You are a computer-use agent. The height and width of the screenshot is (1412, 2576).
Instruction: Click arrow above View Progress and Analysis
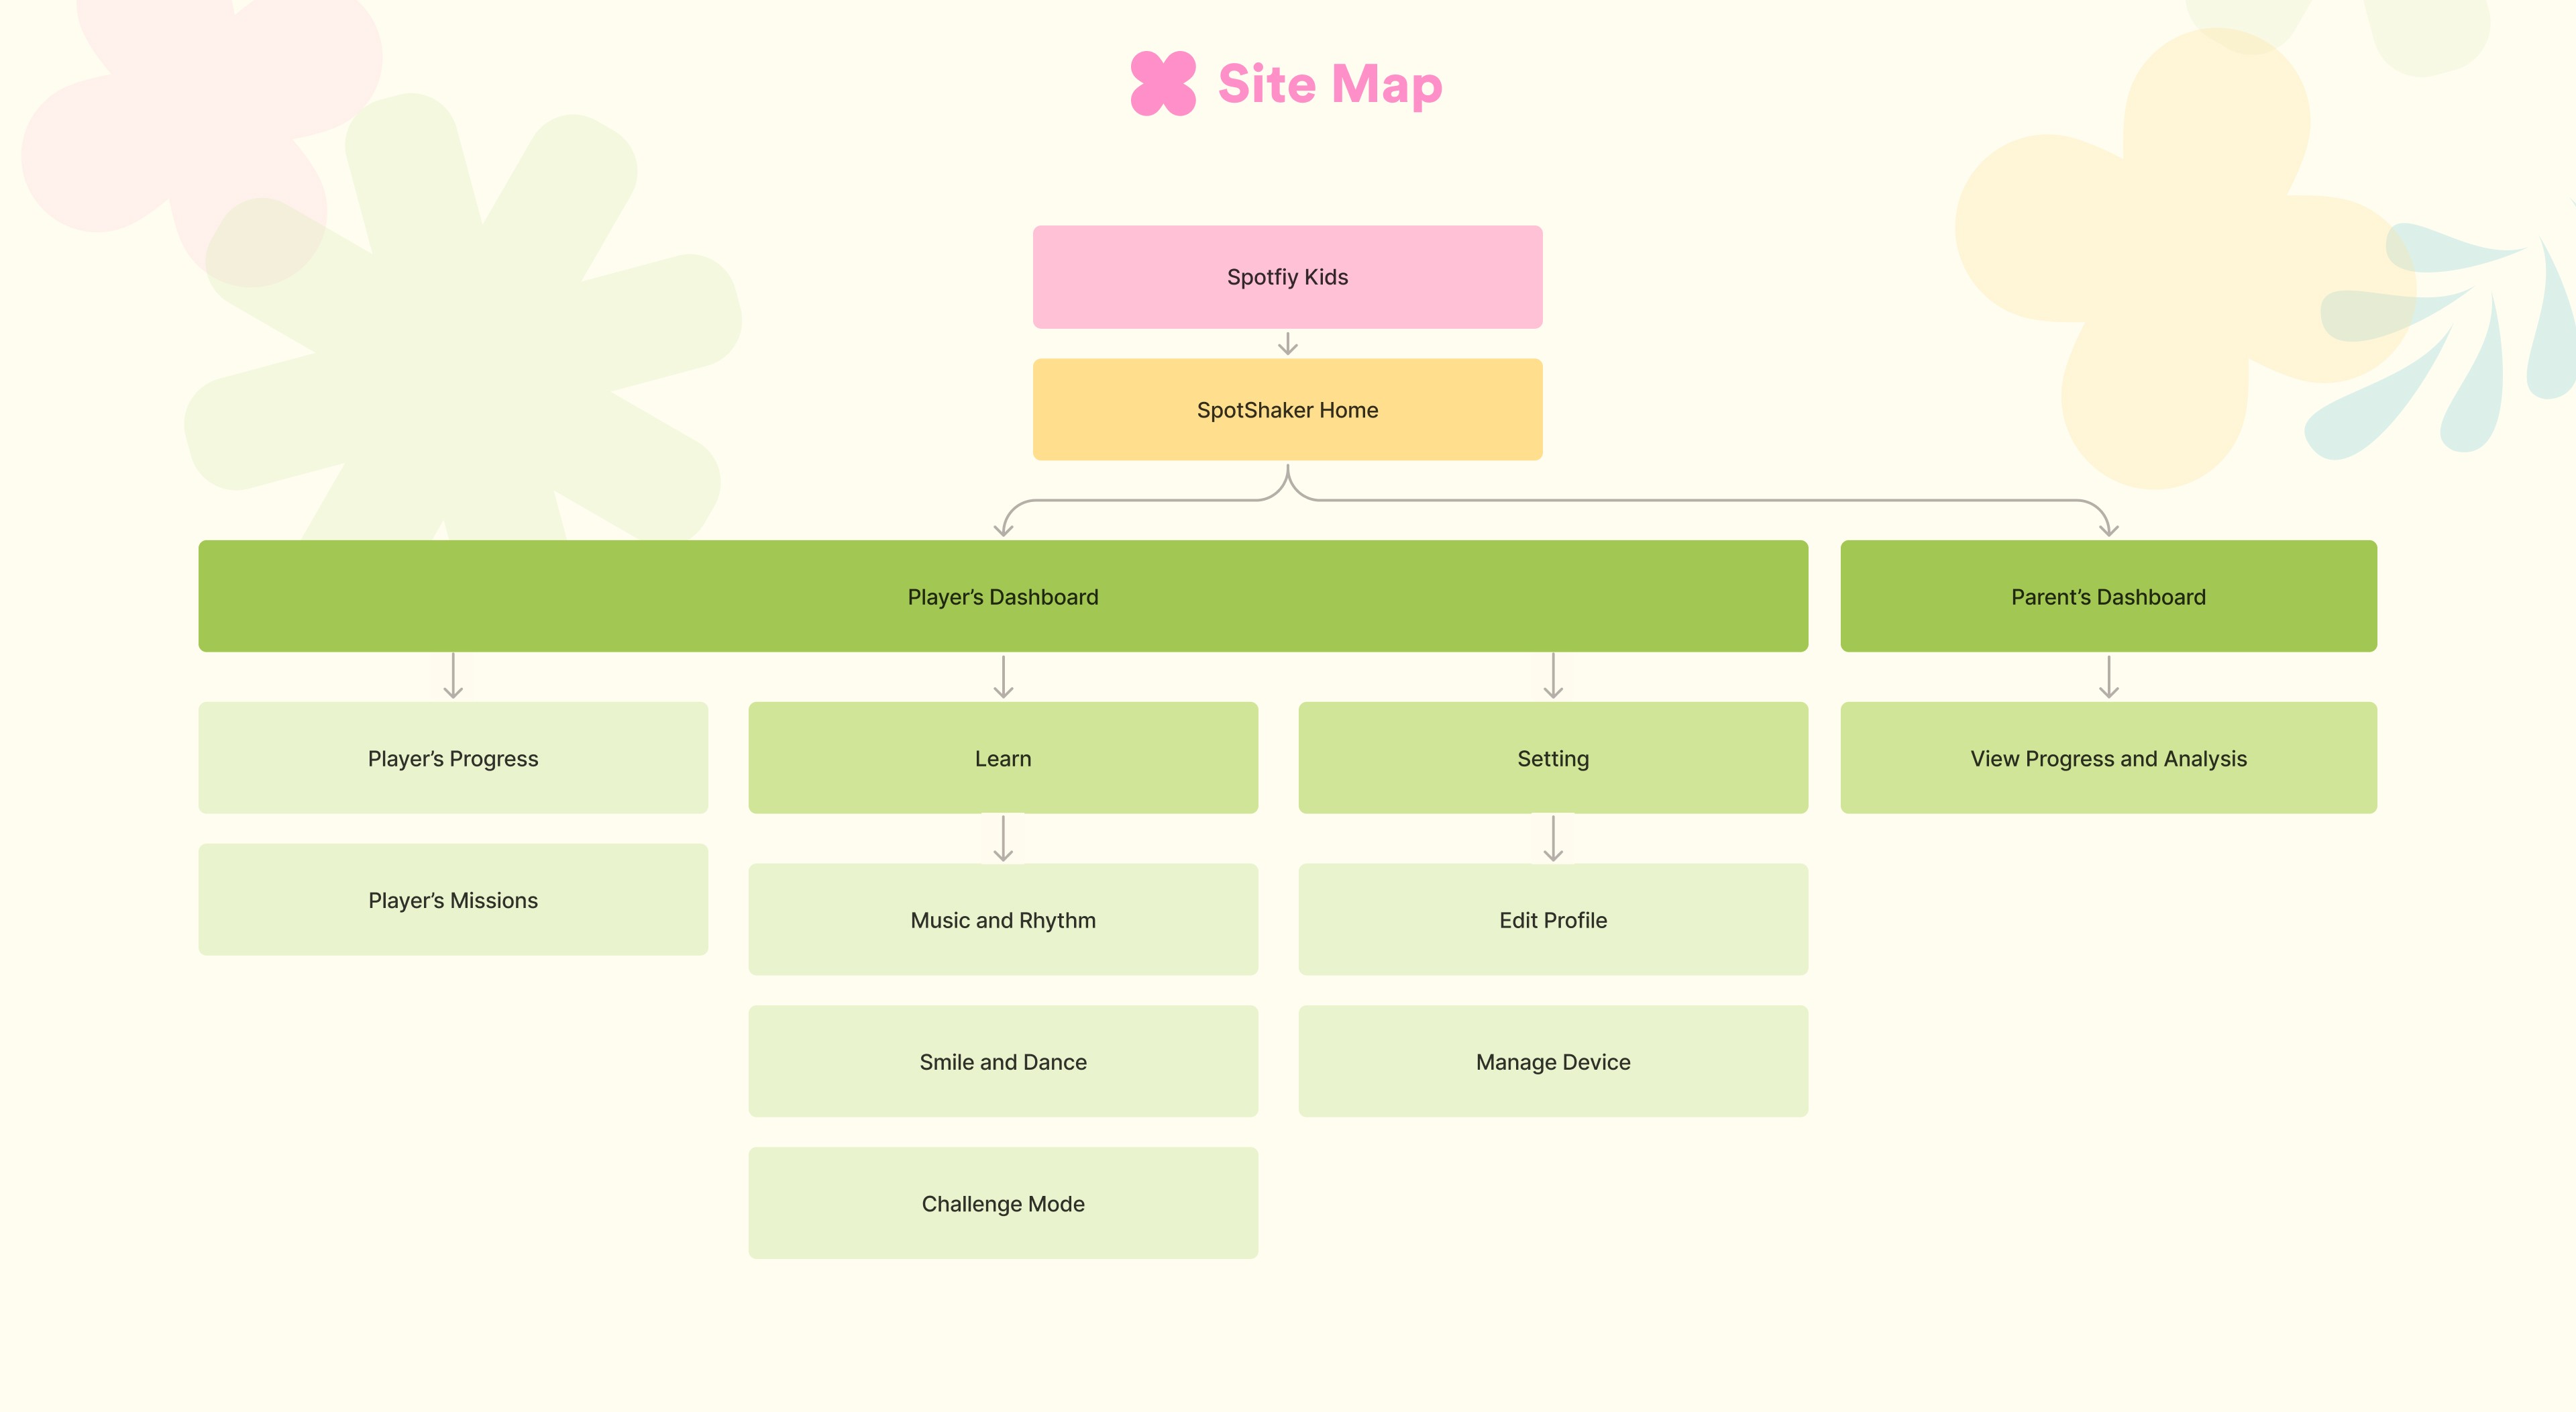tap(2108, 676)
